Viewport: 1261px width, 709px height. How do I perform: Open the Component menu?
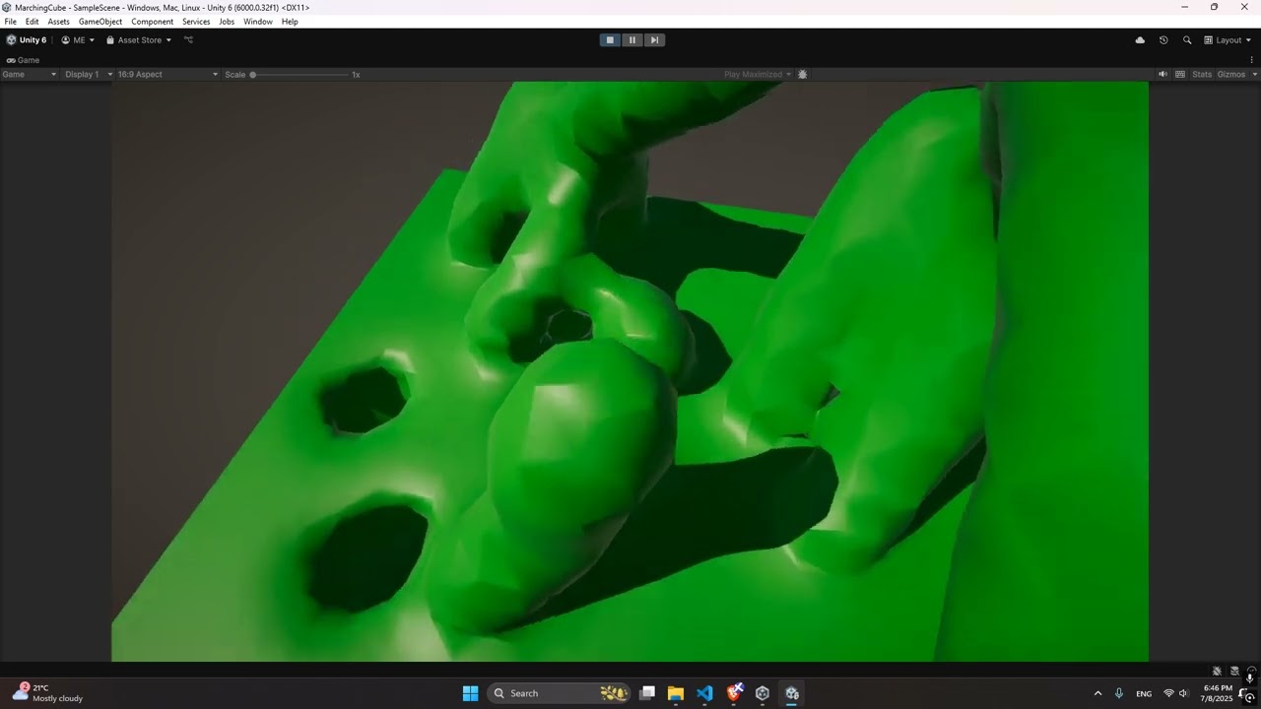click(153, 22)
